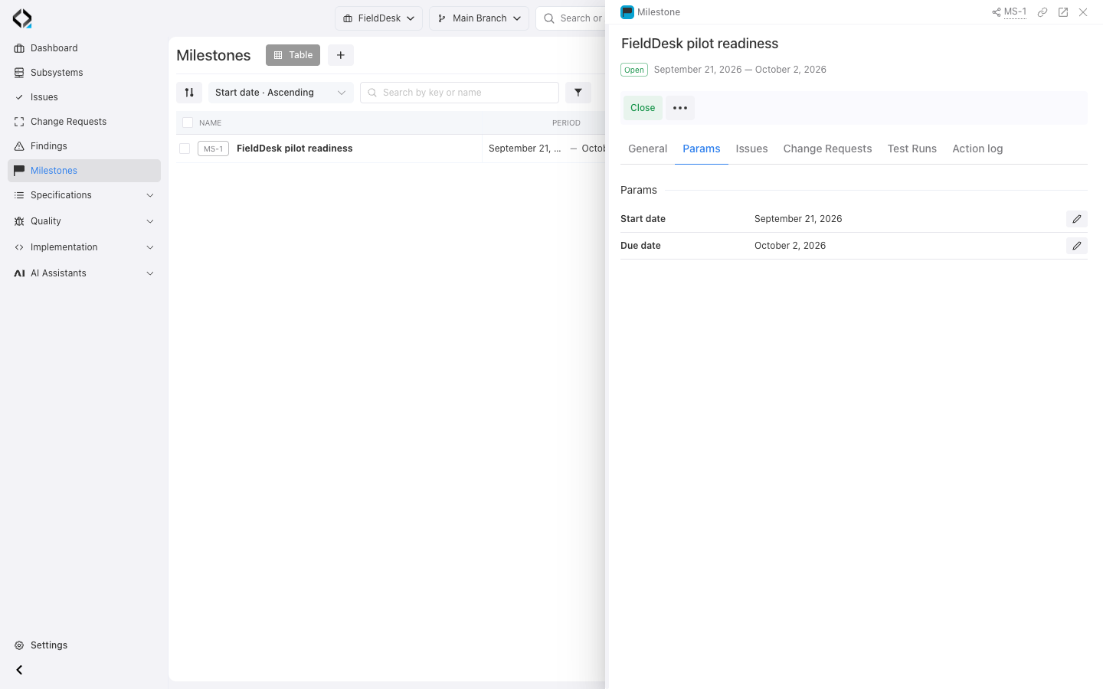Screen dimensions: 1103x689
Task: Open the FieldDesk project dropdown
Action: tap(378, 18)
